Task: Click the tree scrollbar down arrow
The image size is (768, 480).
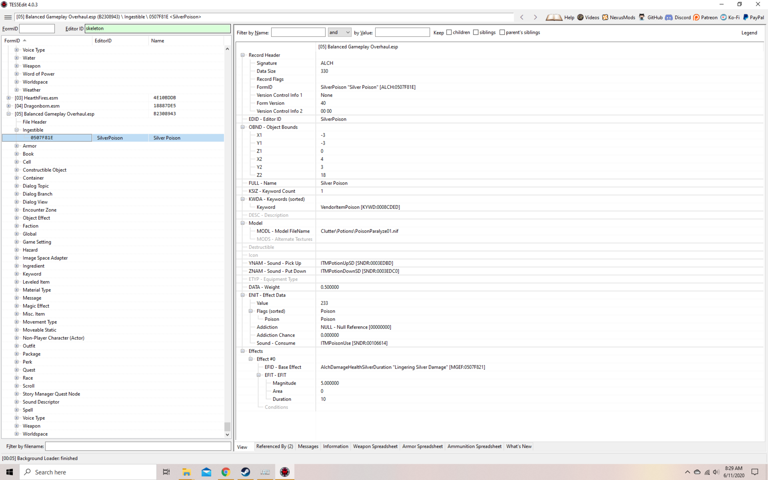Action: pos(227,435)
